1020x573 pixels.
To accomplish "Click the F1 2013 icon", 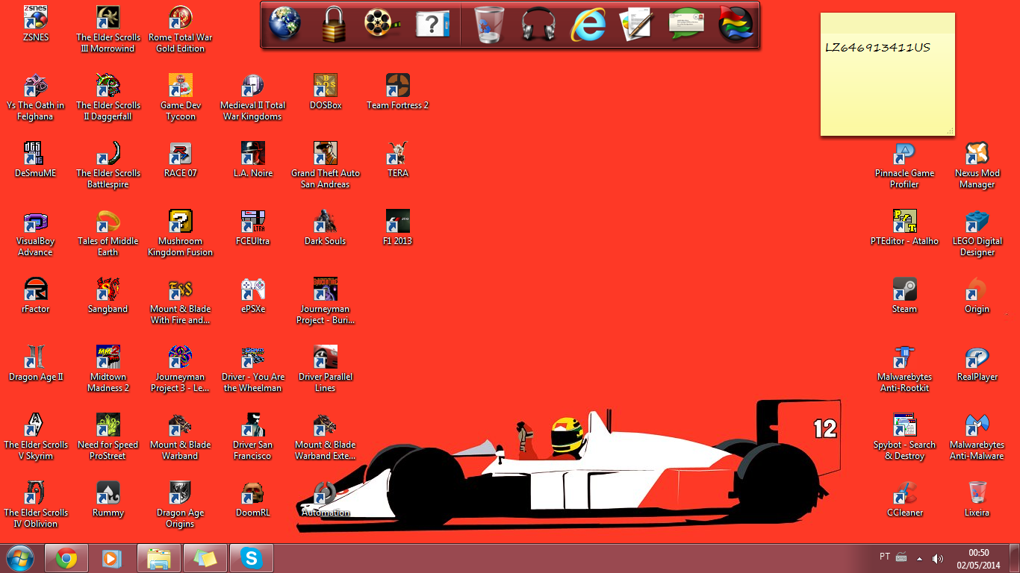I will pos(398,221).
